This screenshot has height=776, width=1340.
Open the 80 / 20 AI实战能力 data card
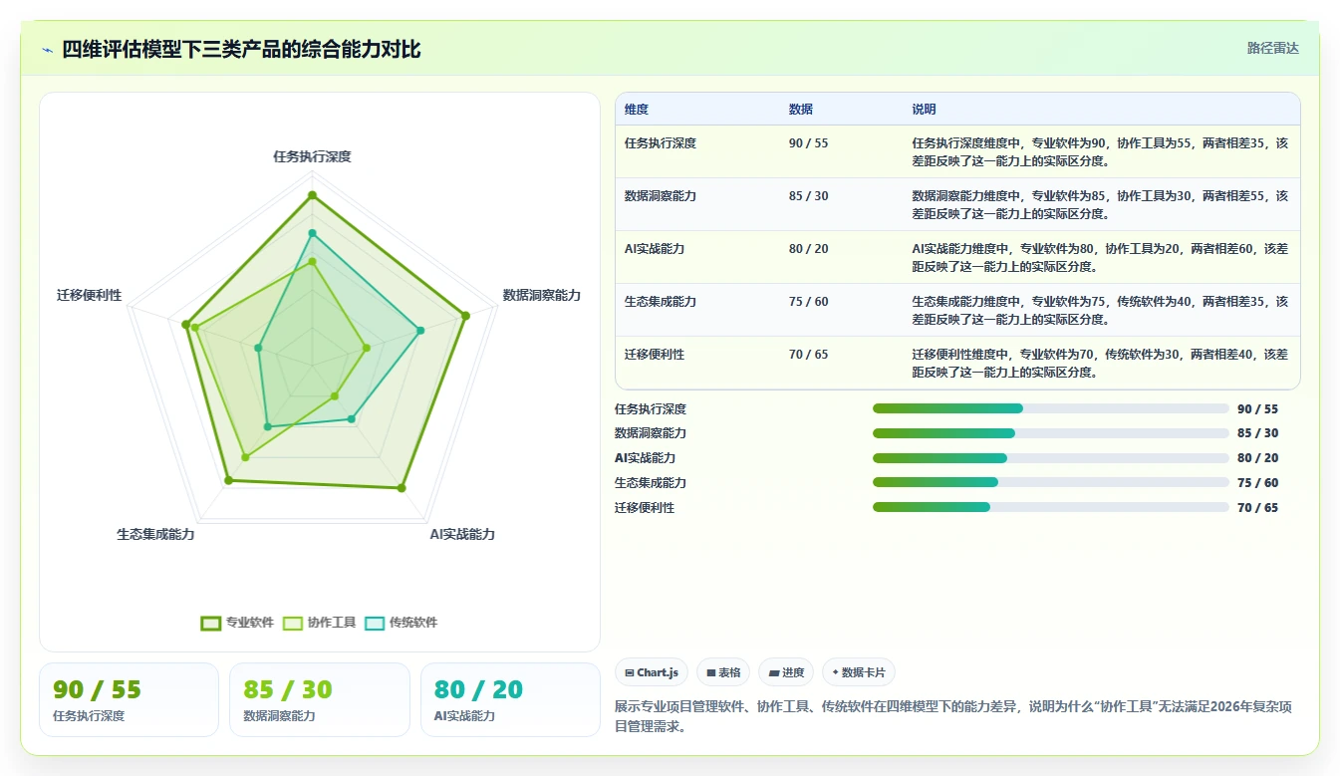pos(510,699)
